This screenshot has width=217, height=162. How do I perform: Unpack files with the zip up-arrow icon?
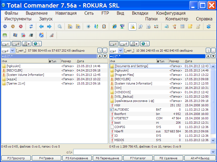tap(78, 26)
